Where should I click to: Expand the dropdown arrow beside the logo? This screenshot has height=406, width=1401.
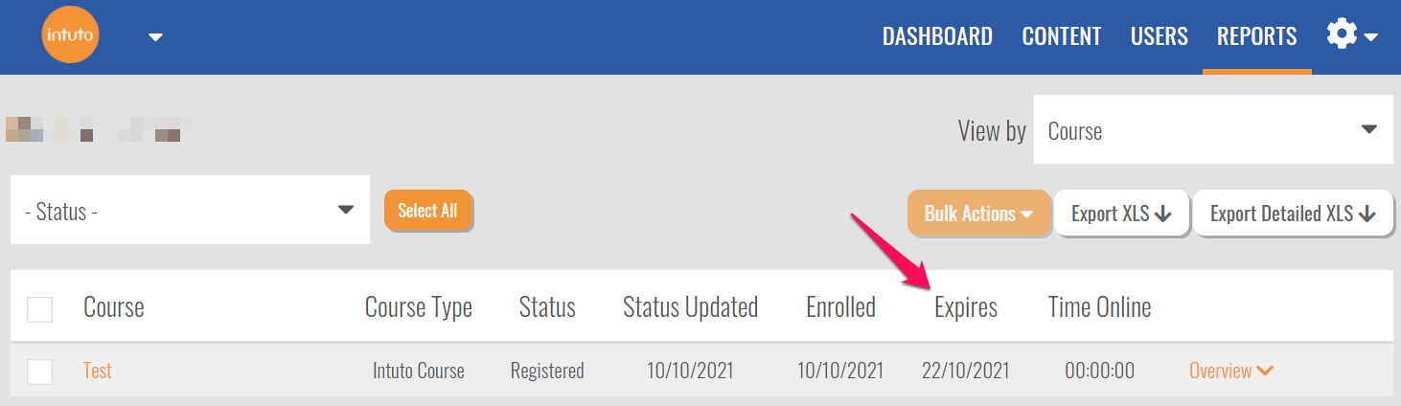155,37
